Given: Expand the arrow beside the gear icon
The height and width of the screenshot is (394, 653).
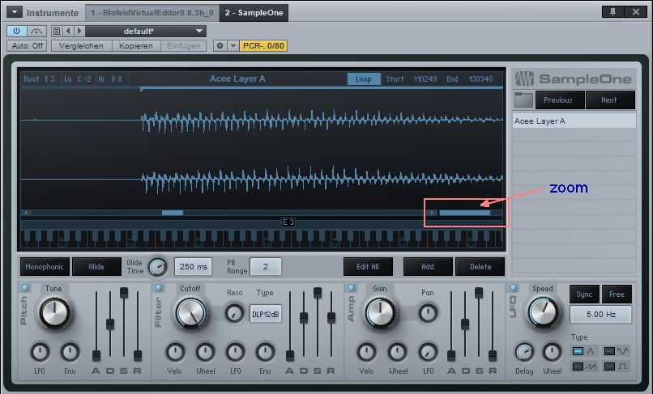Looking at the screenshot, I should click(x=233, y=46).
